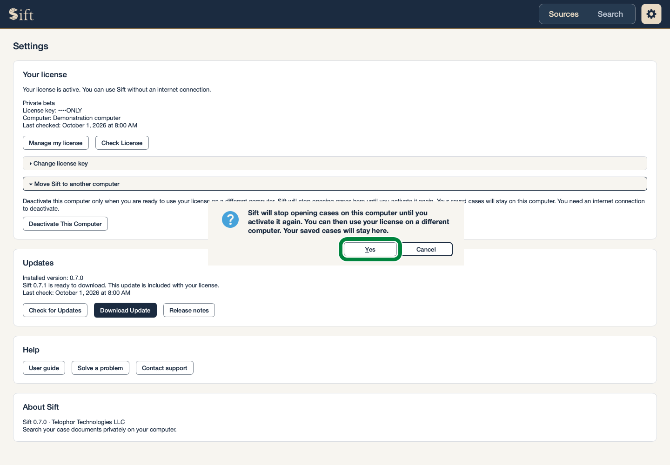Screen dimensions: 670x465
Task: Click the Check License button
Action: tap(122, 143)
